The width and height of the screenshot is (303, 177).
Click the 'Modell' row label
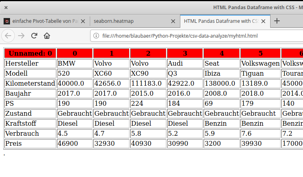pyautogui.click(x=30, y=73)
